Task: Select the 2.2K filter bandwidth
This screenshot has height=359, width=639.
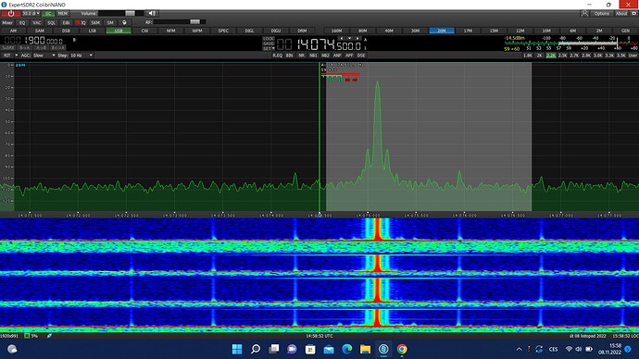Action: [x=551, y=56]
